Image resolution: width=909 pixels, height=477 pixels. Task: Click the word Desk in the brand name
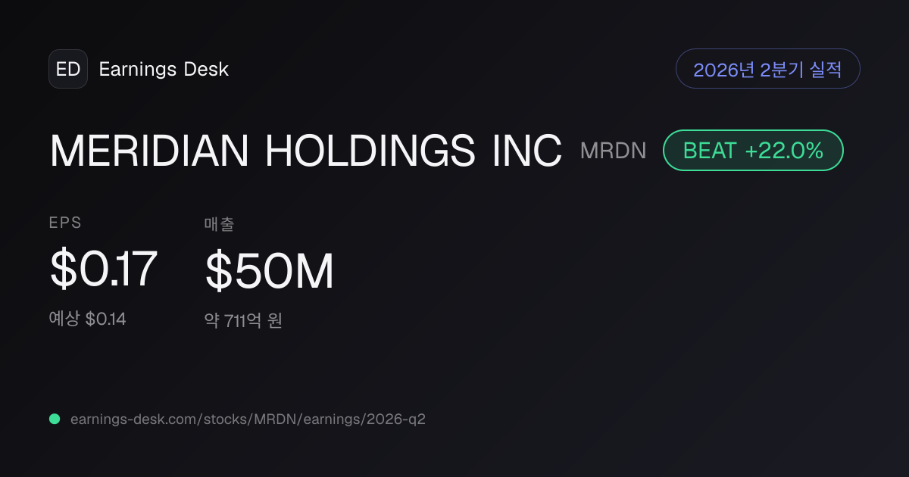(x=206, y=70)
